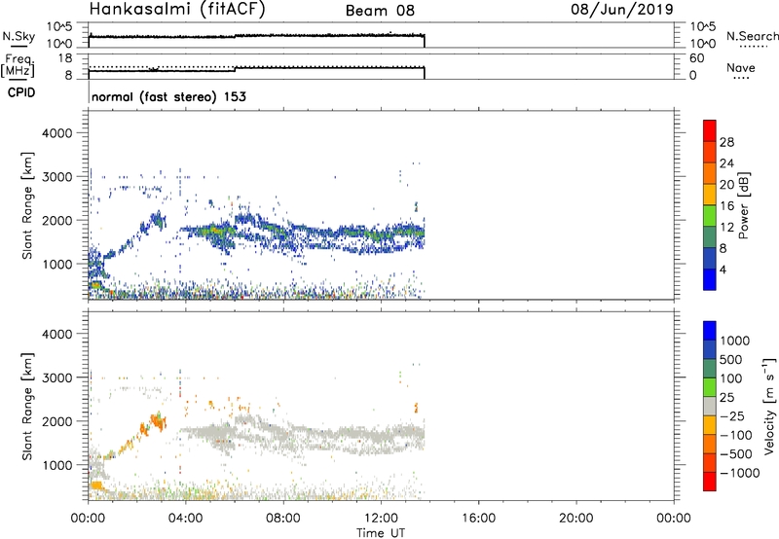The height and width of the screenshot is (539, 779).
Task: Click the "04:00" time tick label
Action: click(x=185, y=519)
